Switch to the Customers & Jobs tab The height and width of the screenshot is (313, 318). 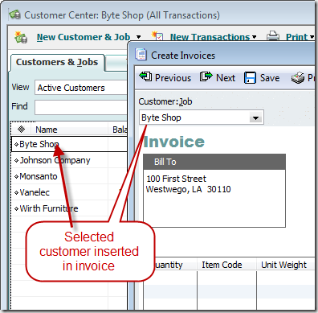coord(57,62)
